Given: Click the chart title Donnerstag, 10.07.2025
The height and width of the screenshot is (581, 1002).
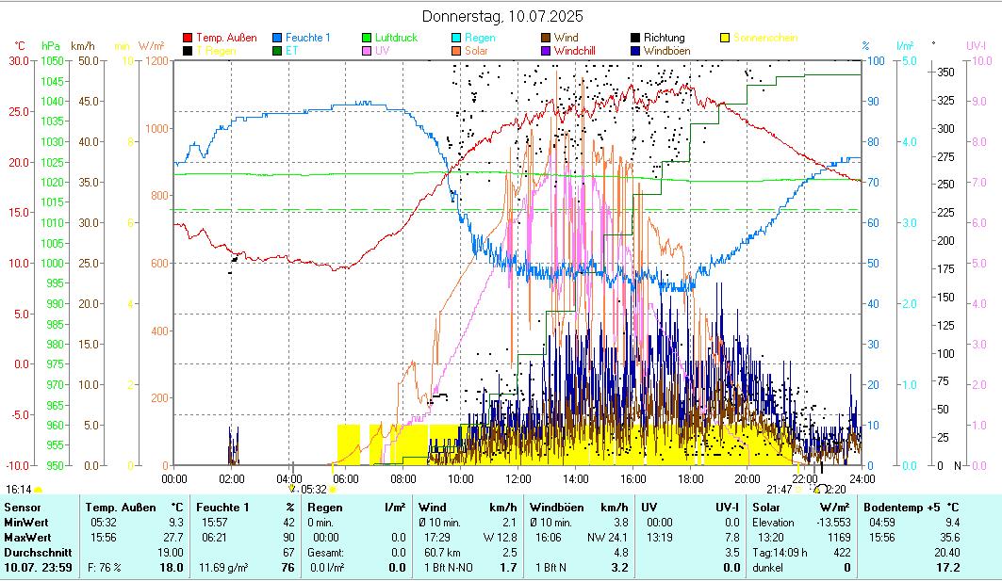Looking at the screenshot, I should 501,16.
